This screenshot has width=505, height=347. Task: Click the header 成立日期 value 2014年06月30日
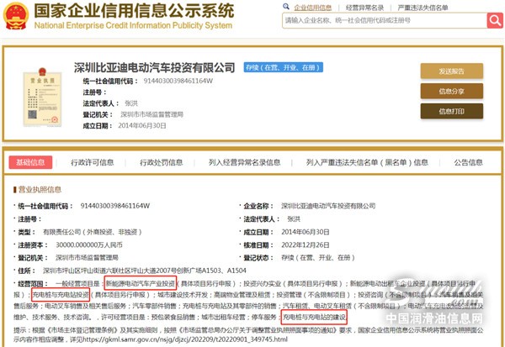tap(142, 125)
